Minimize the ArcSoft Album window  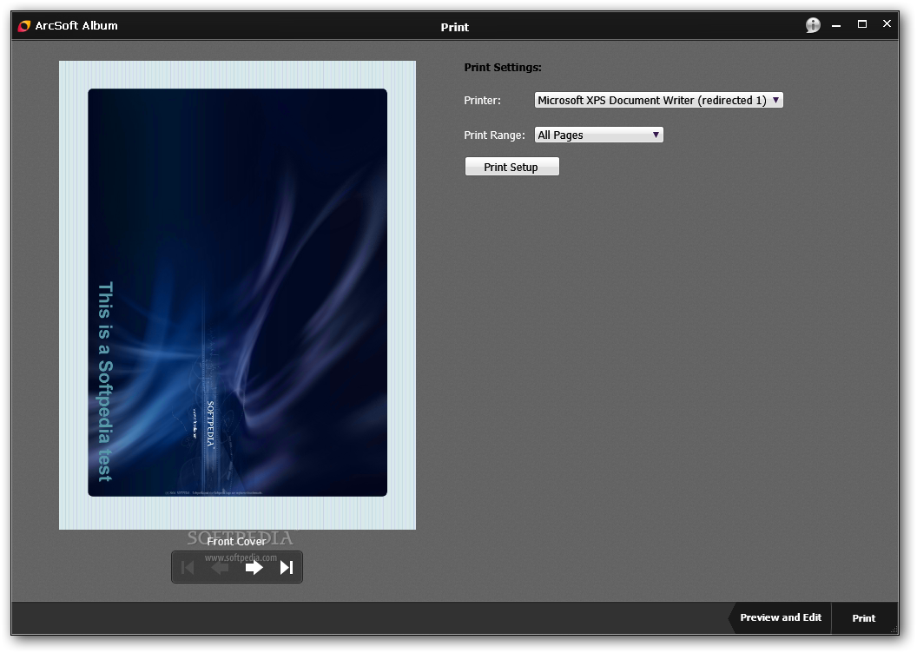[836, 25]
